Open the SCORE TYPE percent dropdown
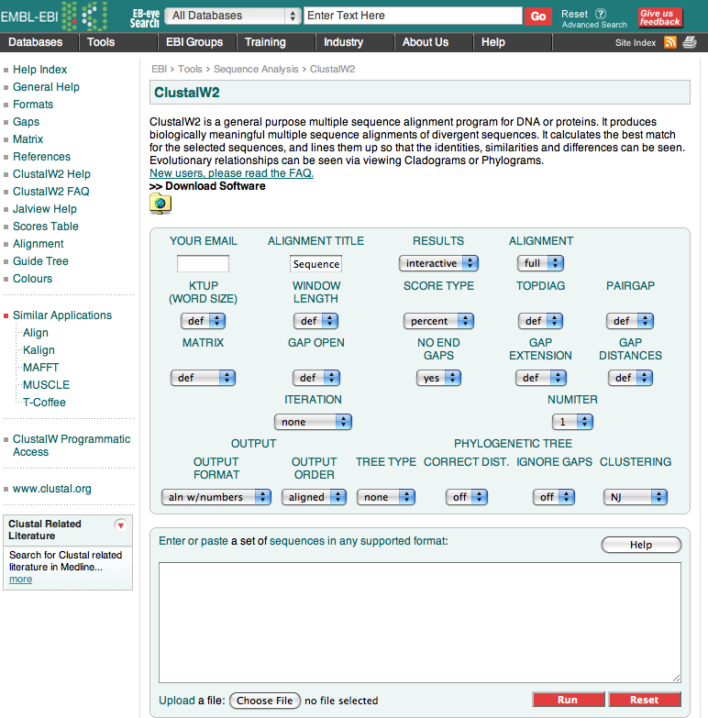Image resolution: width=708 pixels, height=718 pixels. 438,321
